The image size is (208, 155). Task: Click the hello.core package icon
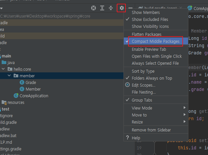(x=10, y=69)
